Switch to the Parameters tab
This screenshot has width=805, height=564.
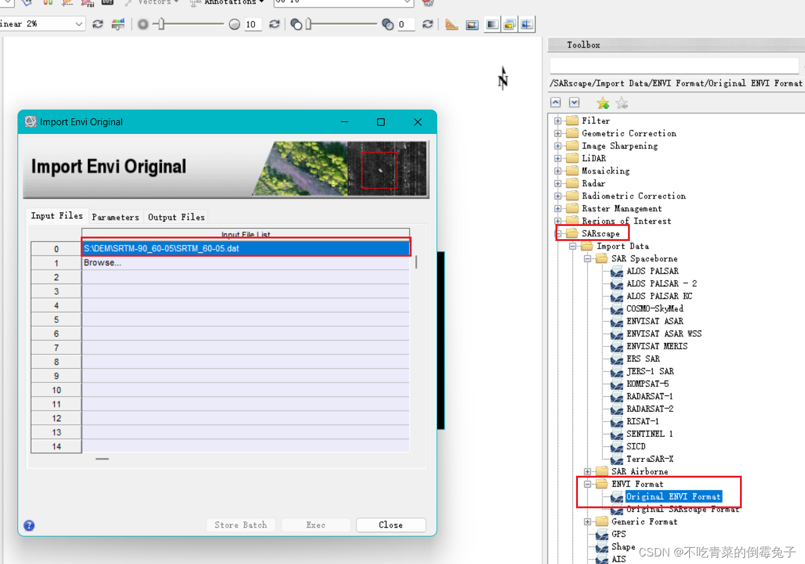[115, 217]
